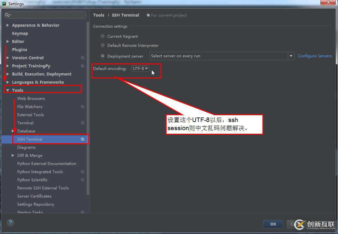Select Default Remote Interpreter radio button
Screen dimensions: 338x234
[103, 46]
